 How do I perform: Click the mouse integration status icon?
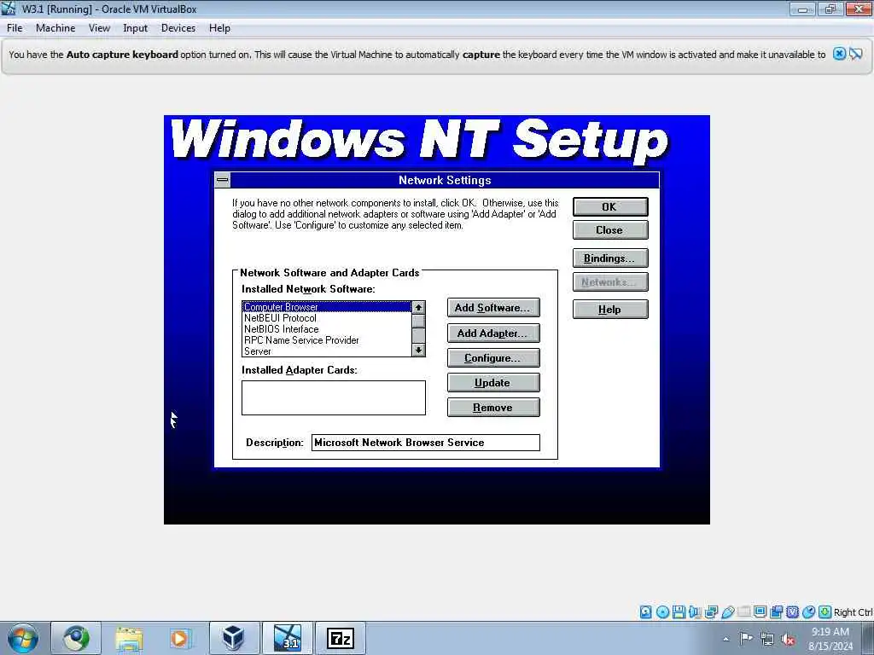[809, 612]
